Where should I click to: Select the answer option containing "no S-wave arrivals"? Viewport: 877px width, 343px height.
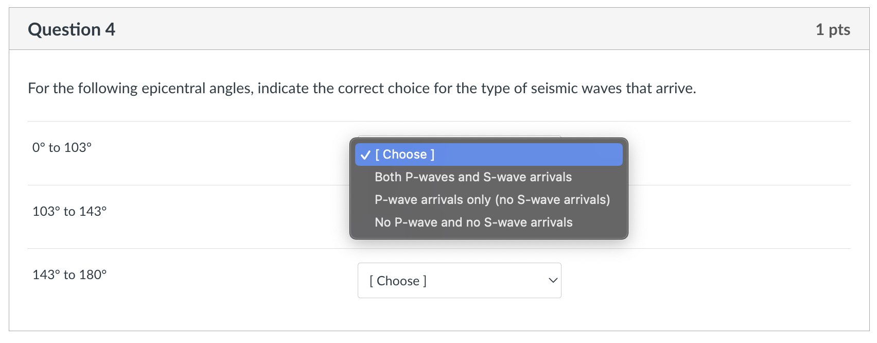[492, 199]
